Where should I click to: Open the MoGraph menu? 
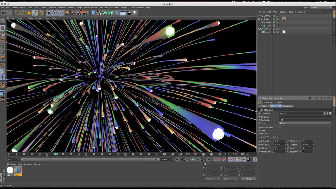[104, 8]
